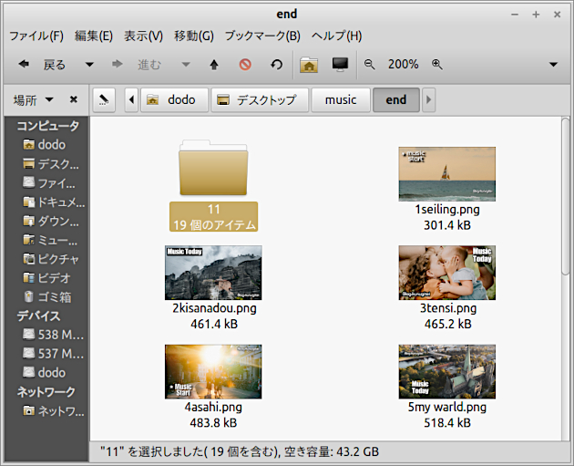Click the 4asahi.png file name
Viewport: 574px width, 466px height.
coord(213,408)
